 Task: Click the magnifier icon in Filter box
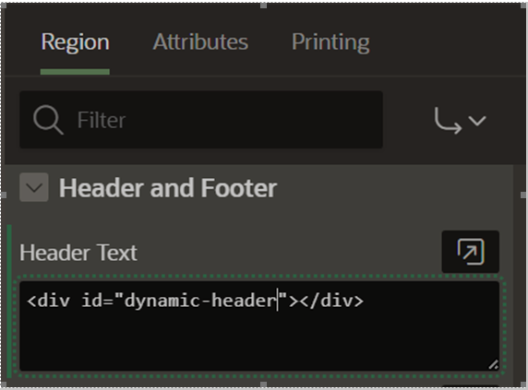coord(48,120)
